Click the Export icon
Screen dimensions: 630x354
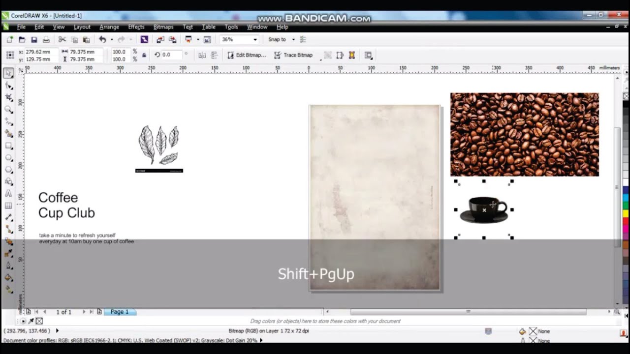pos(172,39)
